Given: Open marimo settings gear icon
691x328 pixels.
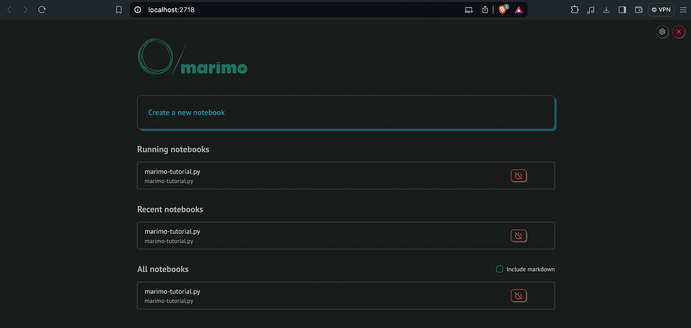Looking at the screenshot, I should pyautogui.click(x=662, y=32).
